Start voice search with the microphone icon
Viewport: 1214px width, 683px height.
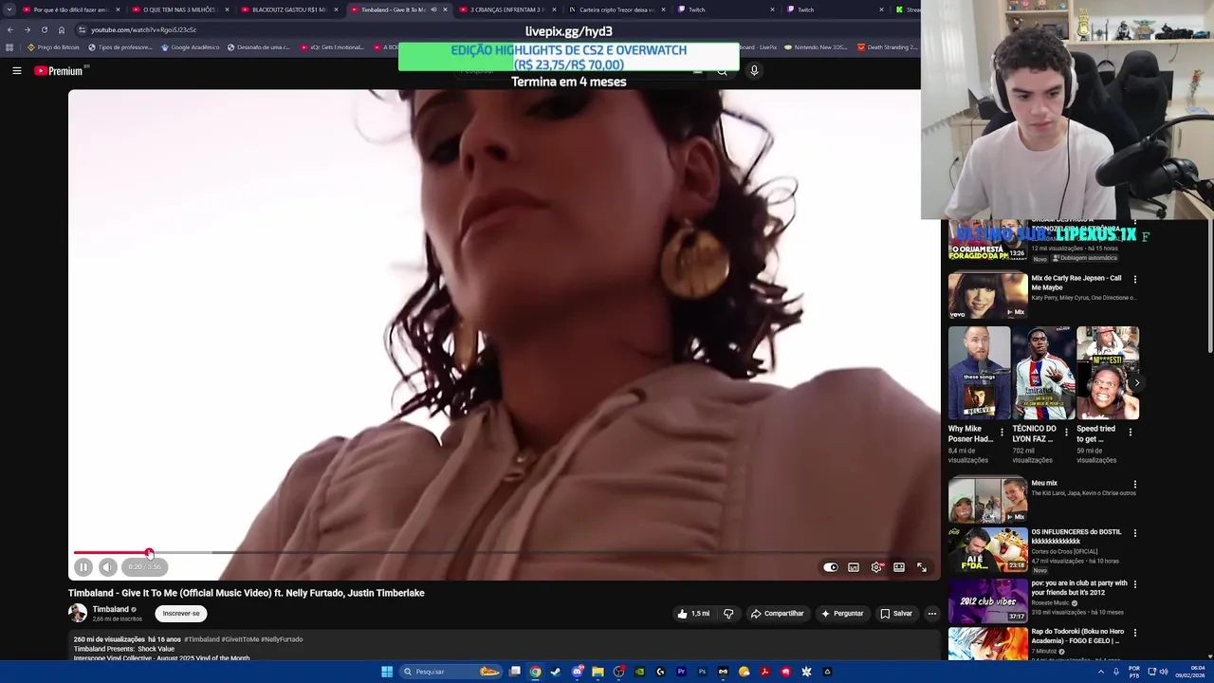point(754,70)
